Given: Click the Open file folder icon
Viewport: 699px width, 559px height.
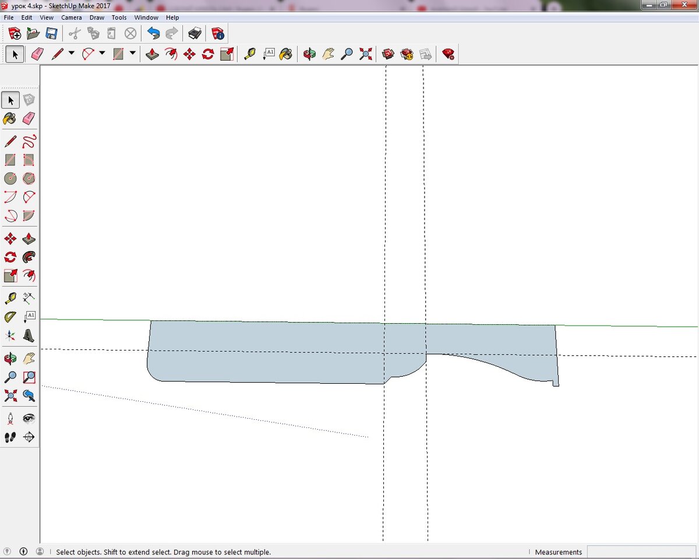Looking at the screenshot, I should pos(33,33).
